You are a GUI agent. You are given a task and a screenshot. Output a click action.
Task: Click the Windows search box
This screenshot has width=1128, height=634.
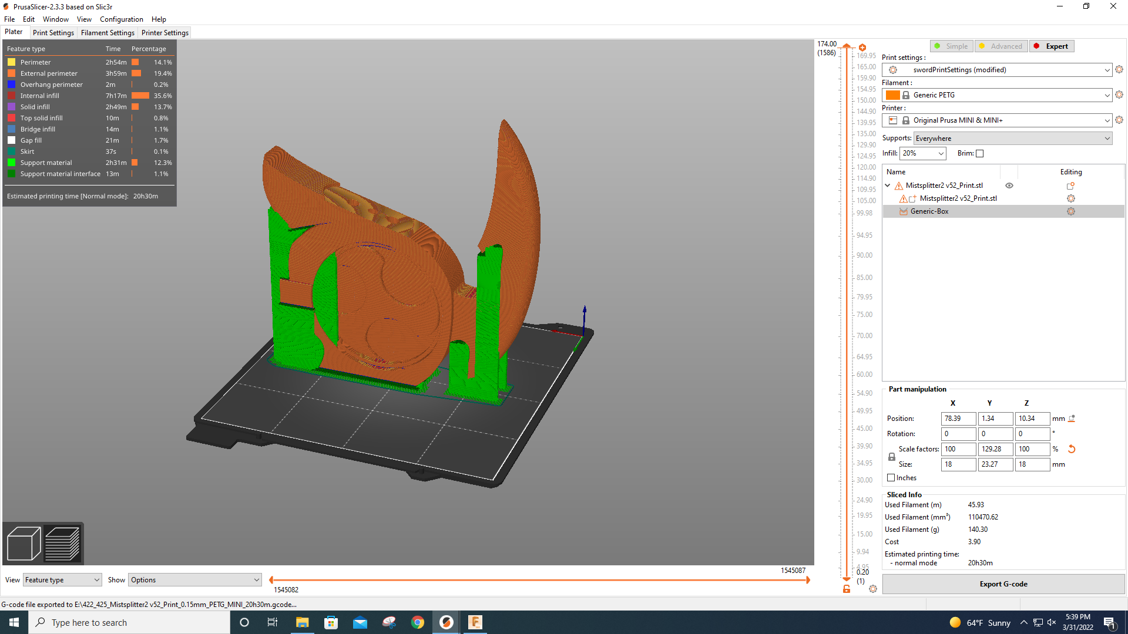pos(129,622)
